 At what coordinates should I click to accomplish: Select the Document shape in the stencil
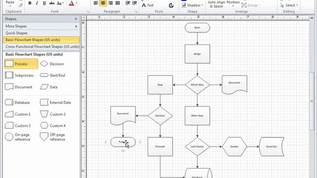tap(19, 87)
